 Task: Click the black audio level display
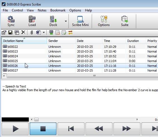15,120
